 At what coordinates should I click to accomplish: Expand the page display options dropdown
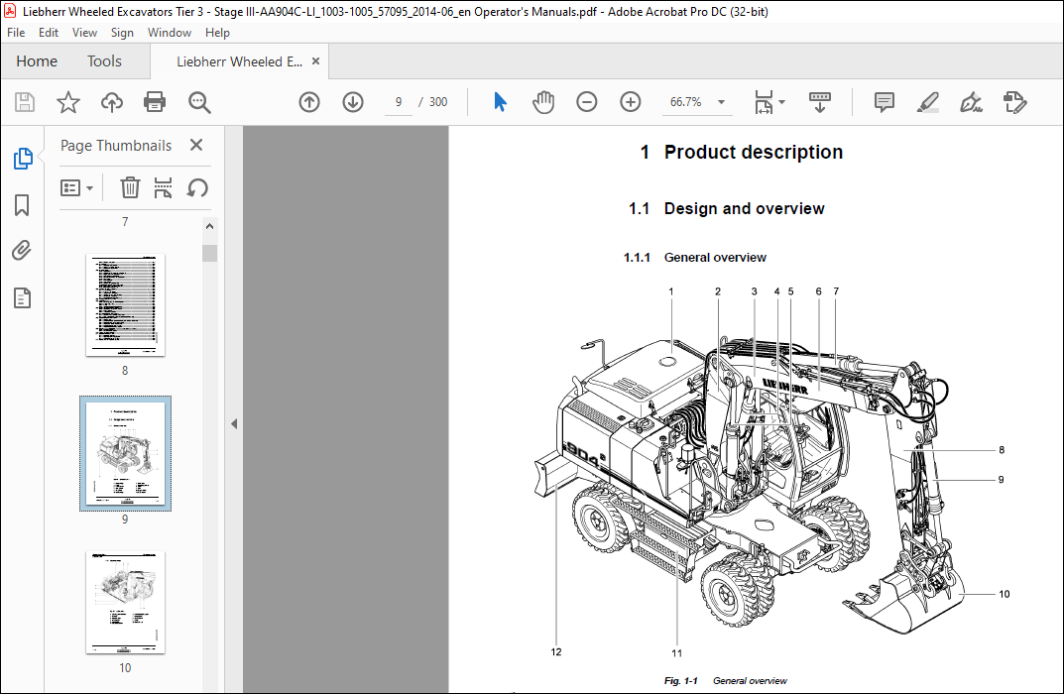781,102
